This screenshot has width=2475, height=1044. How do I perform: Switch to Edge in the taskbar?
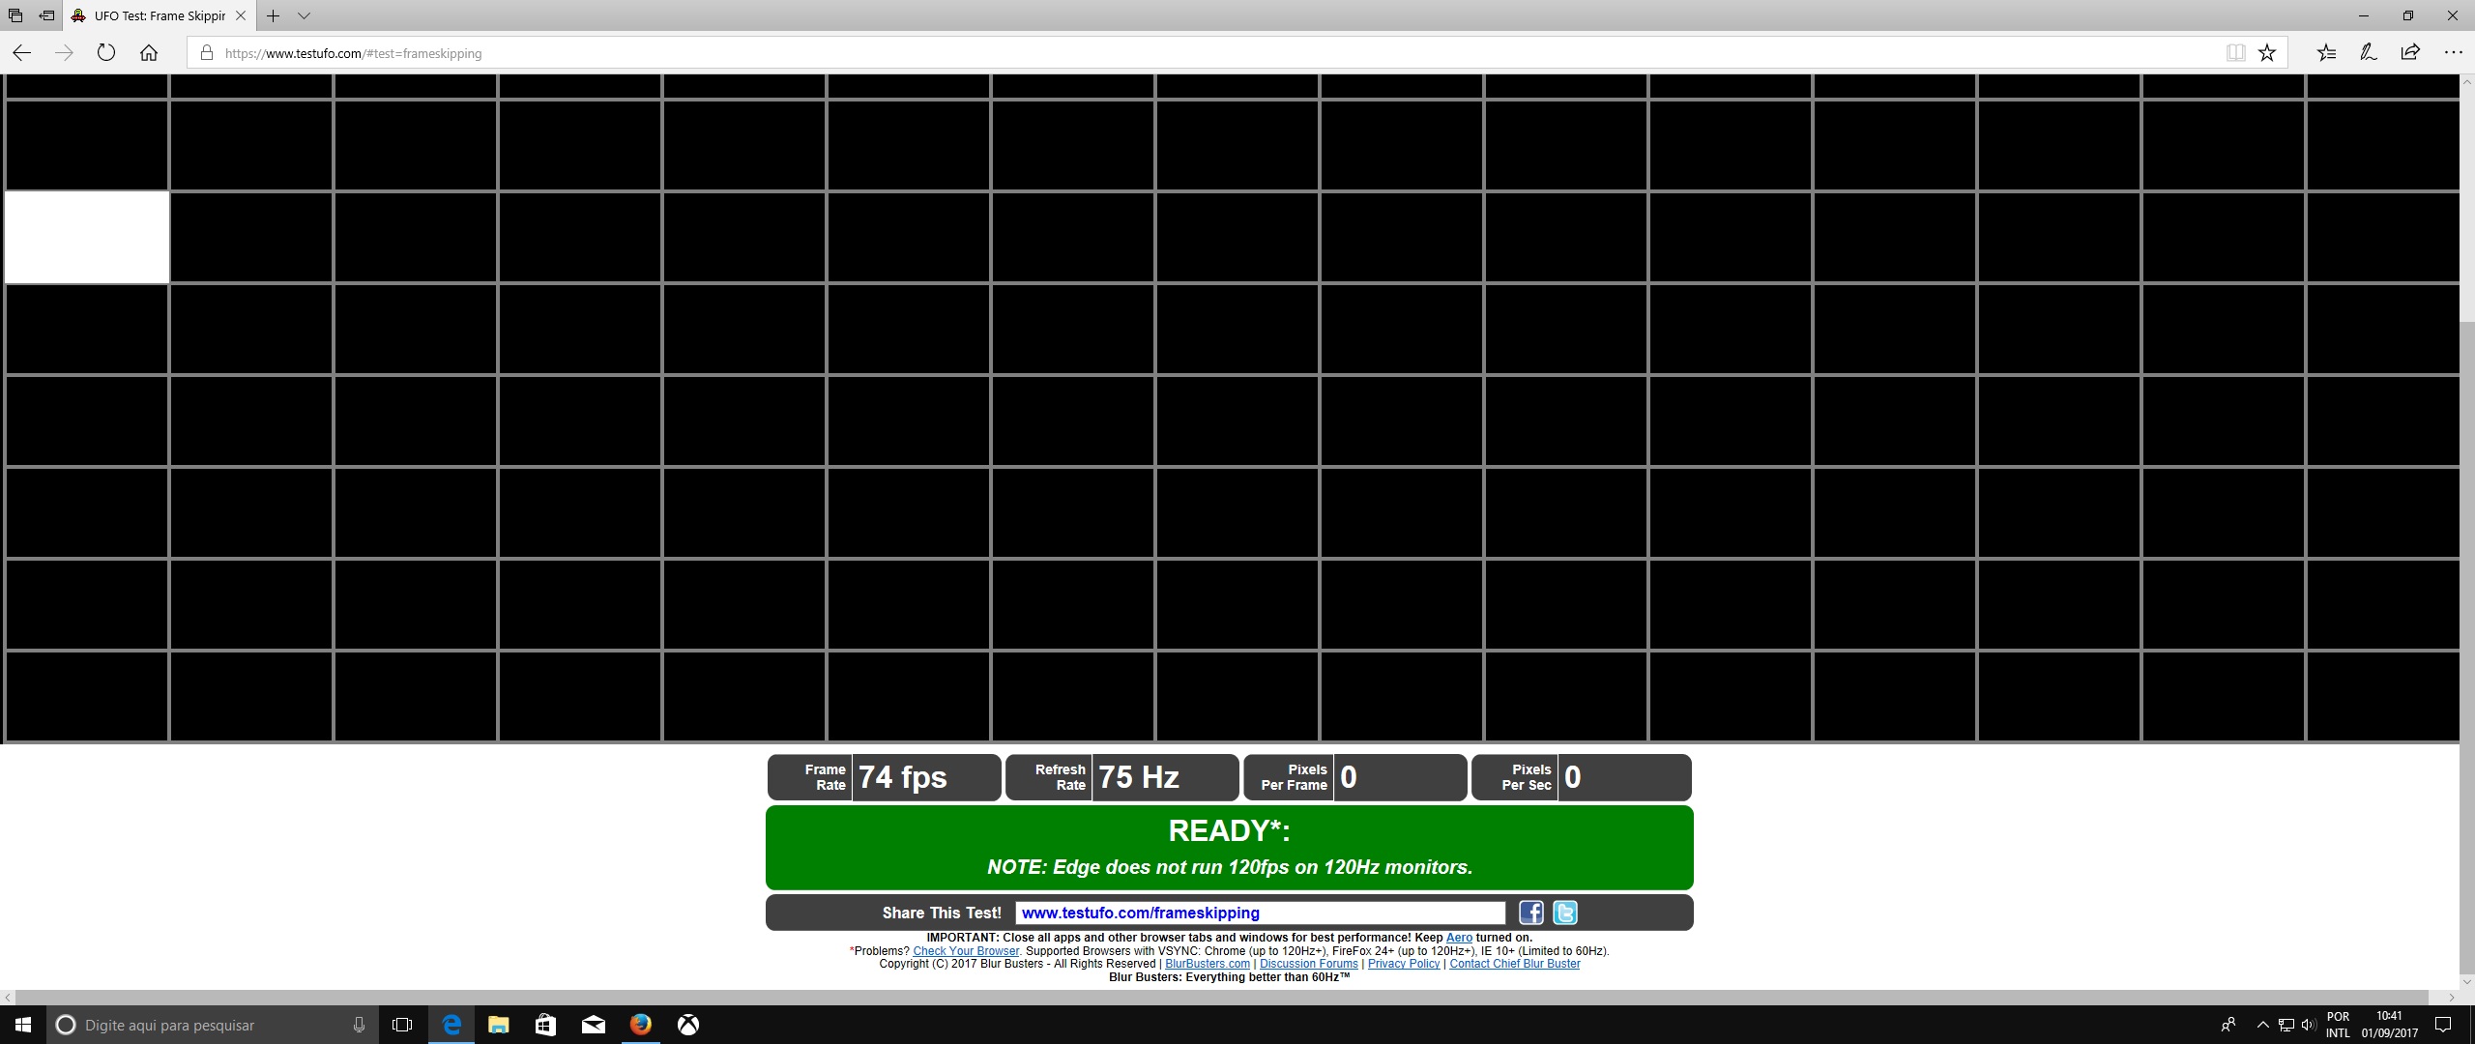tap(451, 1025)
